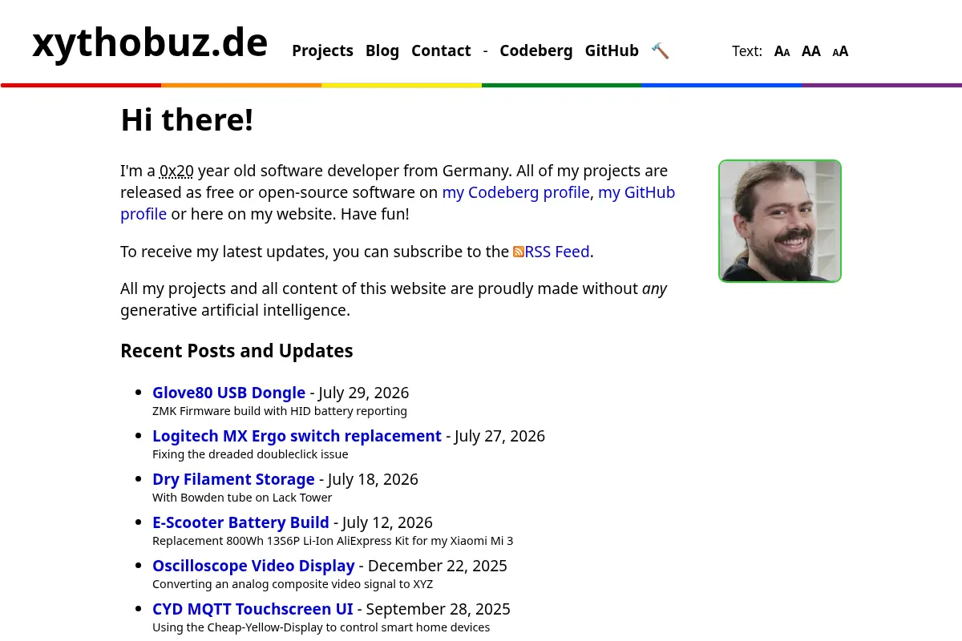Click the date 'July 29, 2026'
Image resolution: width=962 pixels, height=641 pixels.
tap(364, 393)
